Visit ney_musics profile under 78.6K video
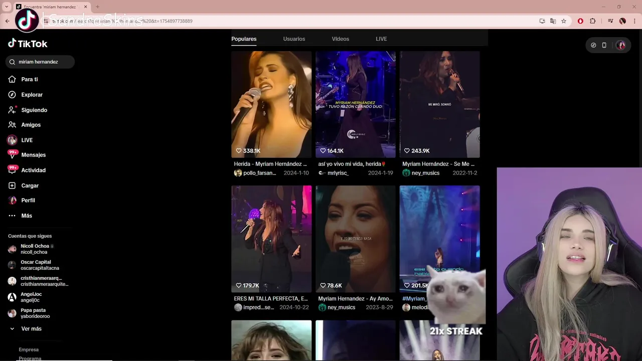 tap(337, 307)
